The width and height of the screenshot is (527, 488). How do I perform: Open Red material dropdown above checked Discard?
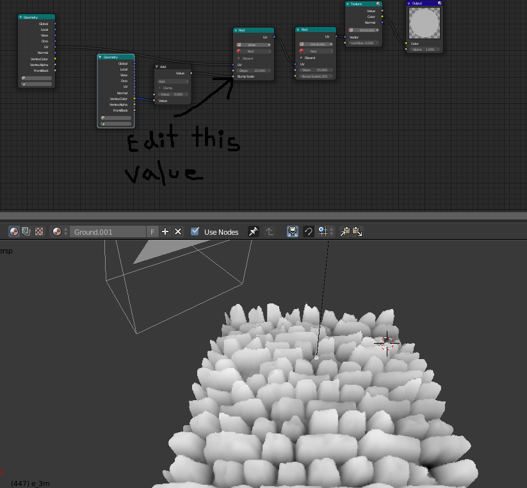[x=316, y=51]
